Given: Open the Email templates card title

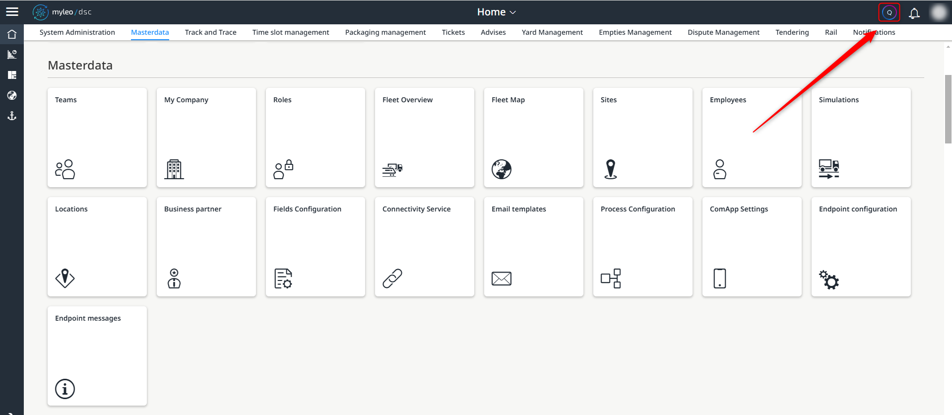Looking at the screenshot, I should click(x=519, y=209).
